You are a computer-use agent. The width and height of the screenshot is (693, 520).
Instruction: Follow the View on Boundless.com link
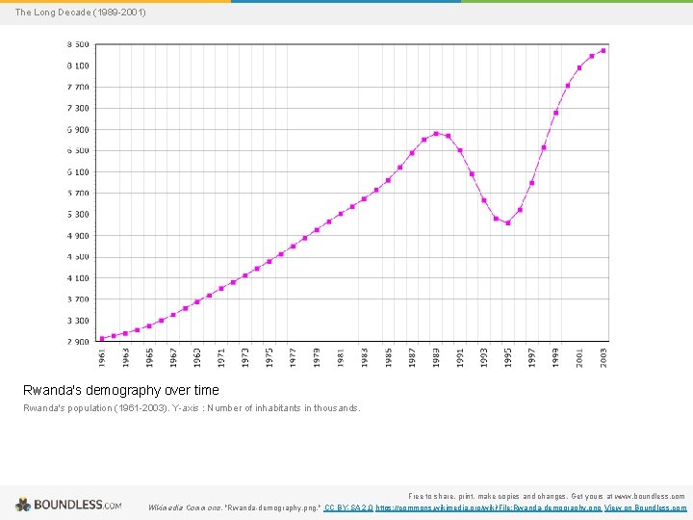tap(646, 508)
